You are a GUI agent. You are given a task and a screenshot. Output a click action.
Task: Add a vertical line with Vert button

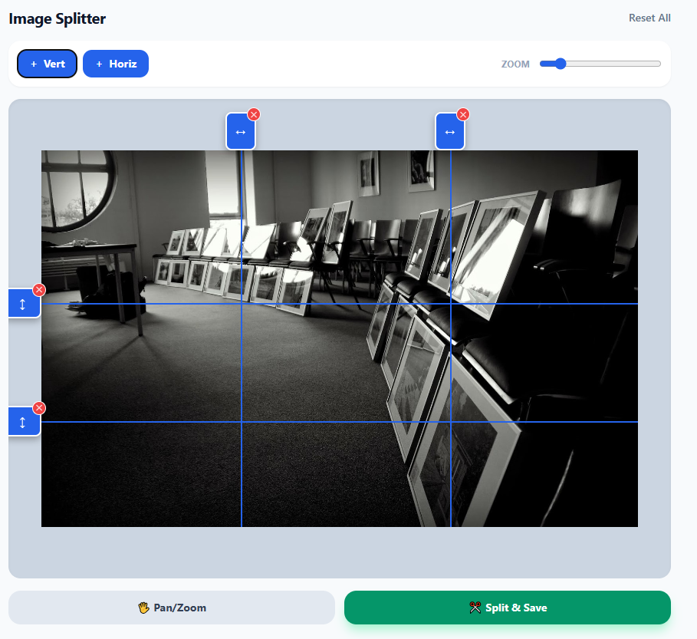coord(48,64)
